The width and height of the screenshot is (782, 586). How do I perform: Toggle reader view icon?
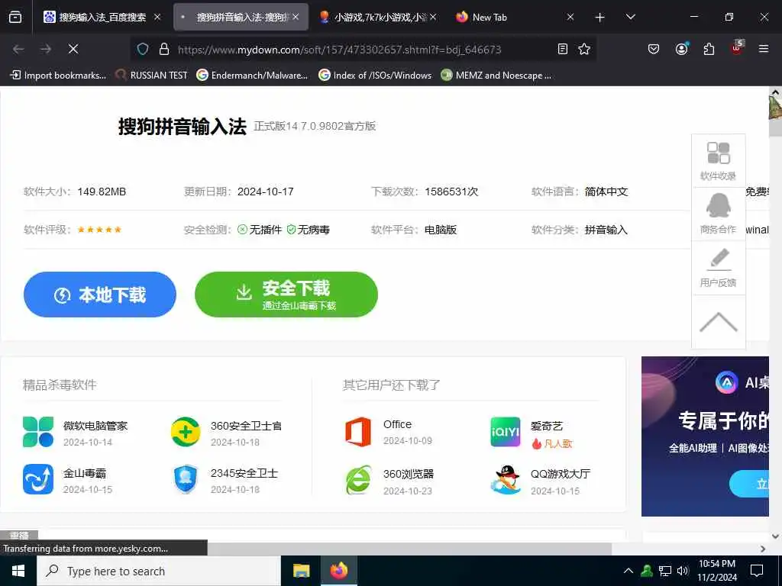(x=563, y=49)
